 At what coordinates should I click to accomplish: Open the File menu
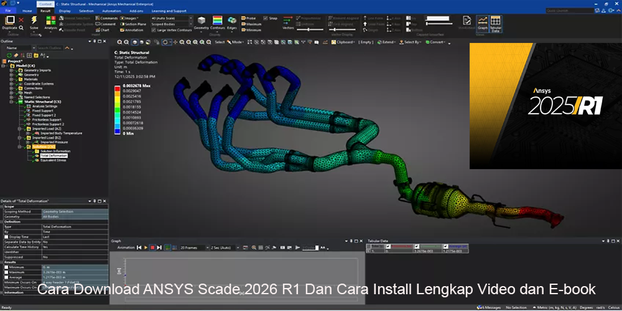(x=8, y=11)
